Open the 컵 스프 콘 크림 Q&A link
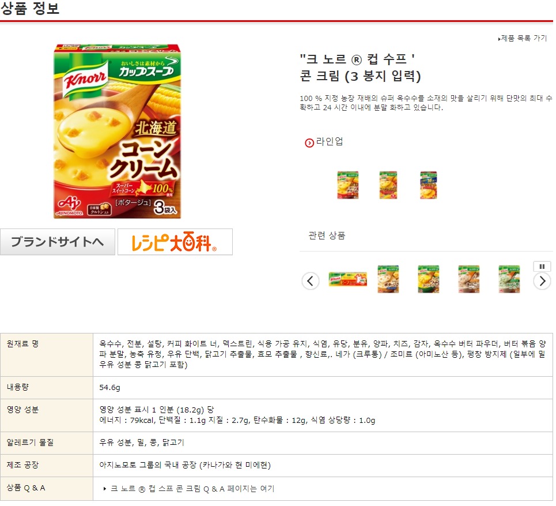 [193, 490]
